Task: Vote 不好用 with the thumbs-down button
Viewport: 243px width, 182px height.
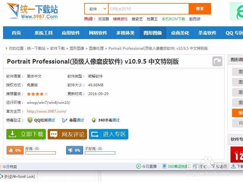Action: pos(75,150)
